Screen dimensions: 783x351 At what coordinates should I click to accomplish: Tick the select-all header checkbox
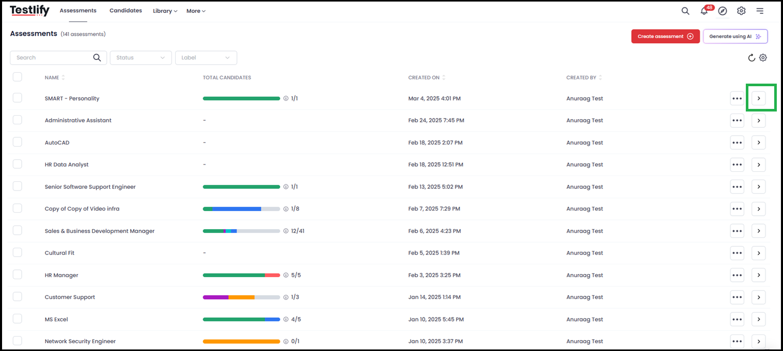tap(18, 77)
